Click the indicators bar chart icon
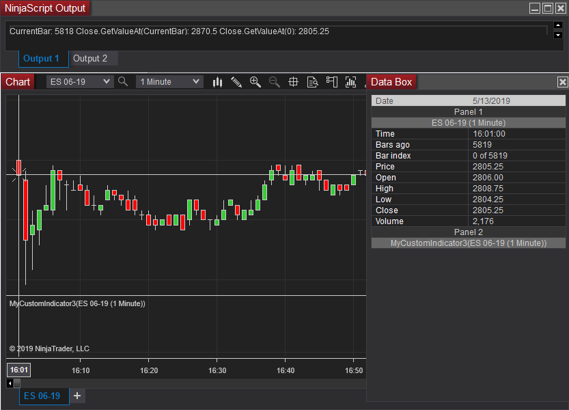The image size is (569, 410). click(x=350, y=82)
